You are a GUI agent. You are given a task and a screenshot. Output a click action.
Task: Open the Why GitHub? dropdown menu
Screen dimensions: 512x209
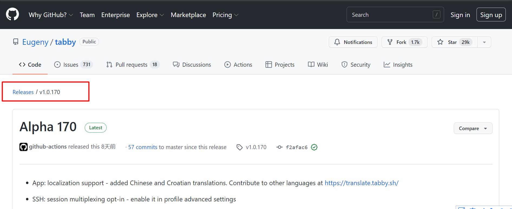[x=51, y=15]
